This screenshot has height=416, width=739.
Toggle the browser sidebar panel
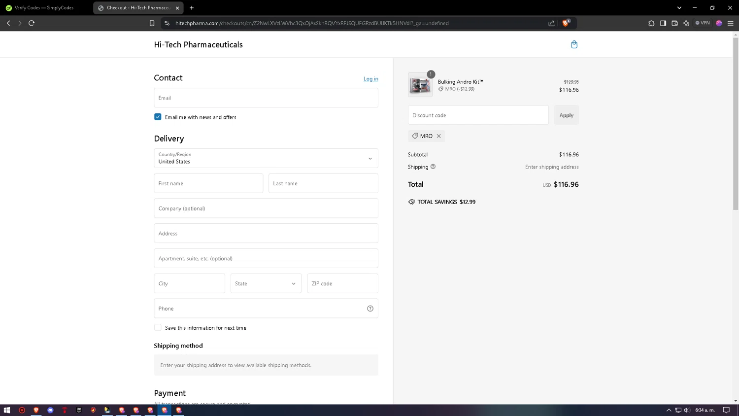coord(663,23)
